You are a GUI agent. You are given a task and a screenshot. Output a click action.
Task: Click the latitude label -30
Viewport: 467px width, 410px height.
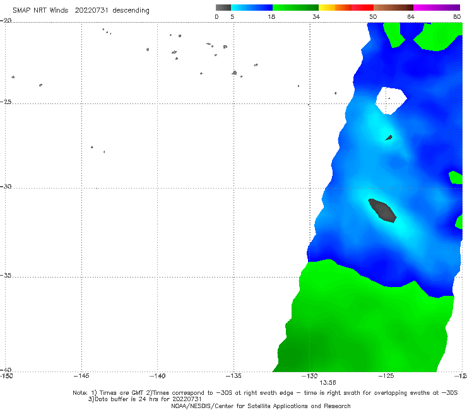coord(6,186)
